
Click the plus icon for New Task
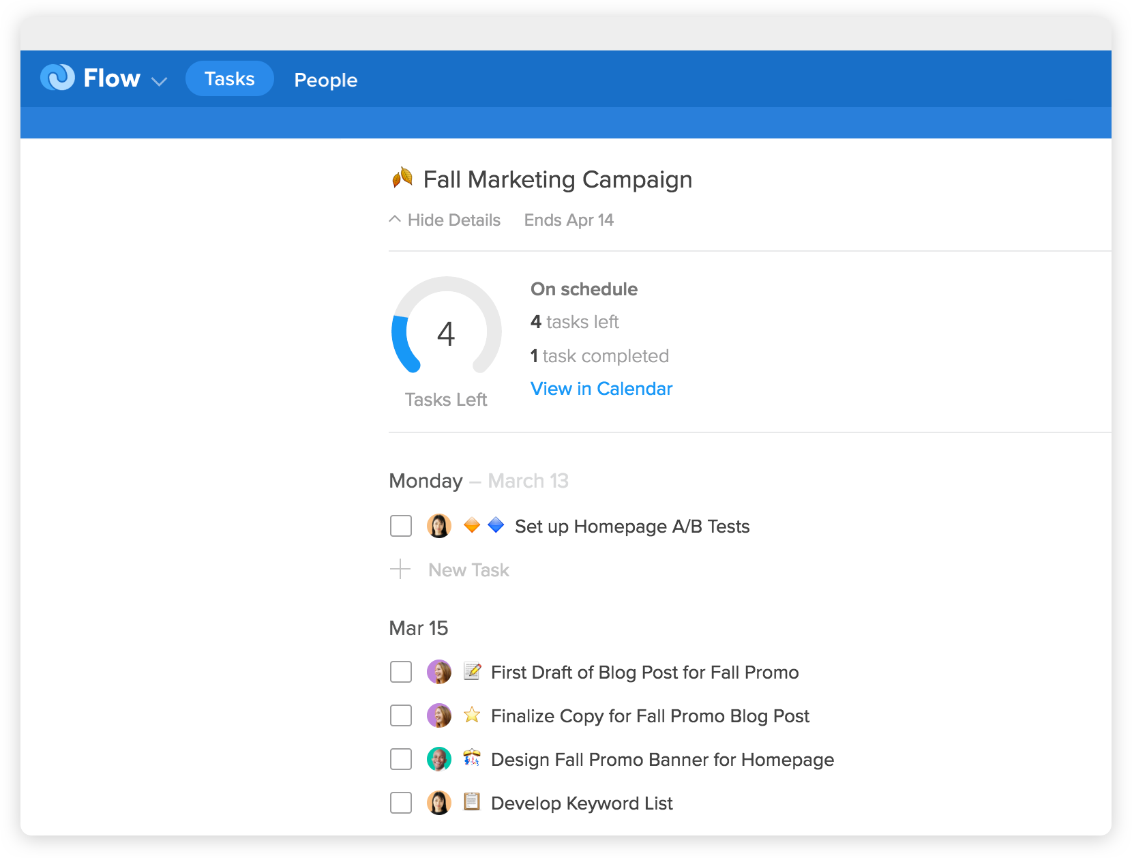400,569
